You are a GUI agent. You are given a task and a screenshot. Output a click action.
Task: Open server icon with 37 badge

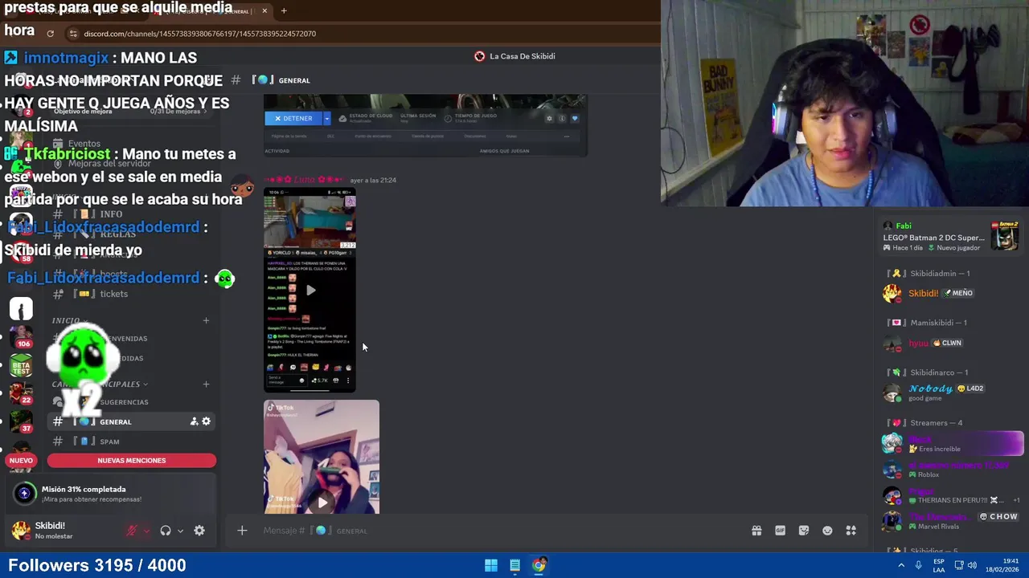point(21,421)
